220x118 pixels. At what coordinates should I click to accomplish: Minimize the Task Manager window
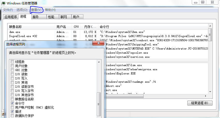[196, 2]
